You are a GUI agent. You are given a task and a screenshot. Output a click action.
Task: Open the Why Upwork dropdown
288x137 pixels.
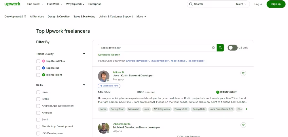(x=75, y=4)
